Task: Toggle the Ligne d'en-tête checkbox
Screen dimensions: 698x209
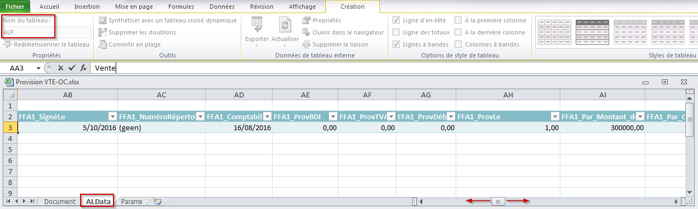Action: coord(396,20)
